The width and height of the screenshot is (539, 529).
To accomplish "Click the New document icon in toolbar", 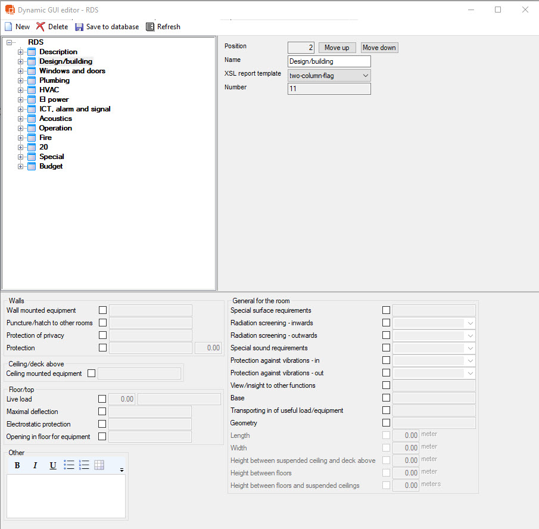I will [8, 27].
